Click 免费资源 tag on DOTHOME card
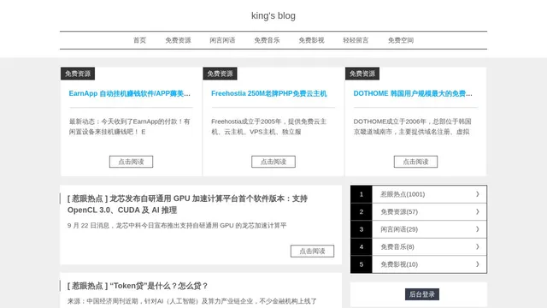 [x=362, y=74]
